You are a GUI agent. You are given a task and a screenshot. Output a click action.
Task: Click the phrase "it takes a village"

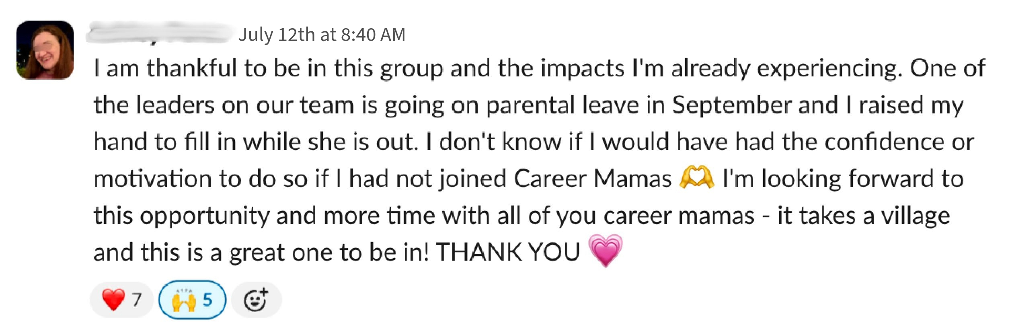point(864,216)
